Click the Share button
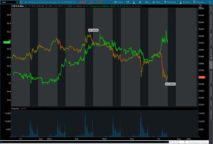Screen dimensions: 213x144 coord(118,2)
